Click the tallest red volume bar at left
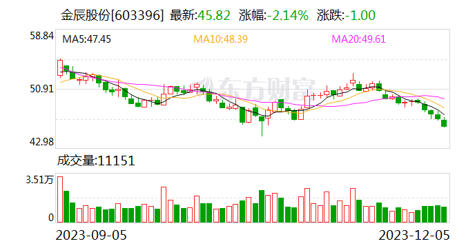Screen dimensions: 475x248 pos(60,199)
